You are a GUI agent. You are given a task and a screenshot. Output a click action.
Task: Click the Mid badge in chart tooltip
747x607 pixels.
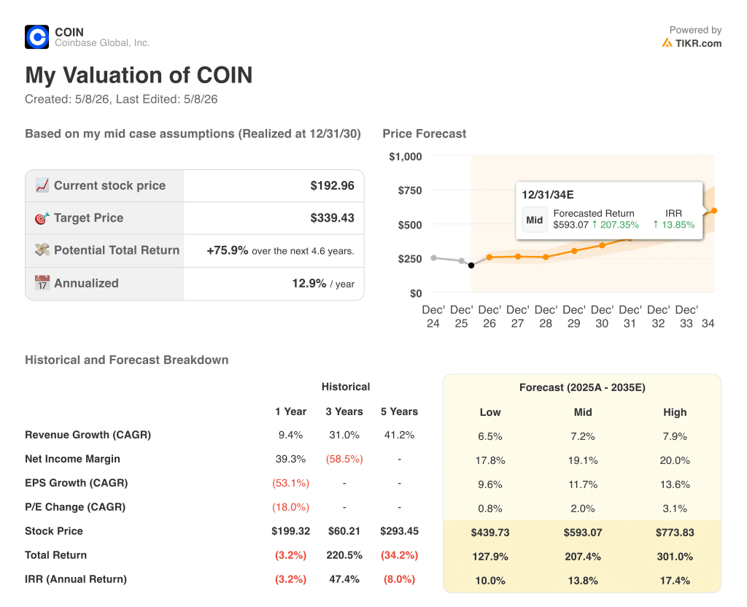point(535,220)
